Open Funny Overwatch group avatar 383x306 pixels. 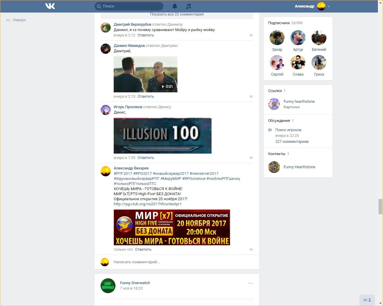click(108, 286)
